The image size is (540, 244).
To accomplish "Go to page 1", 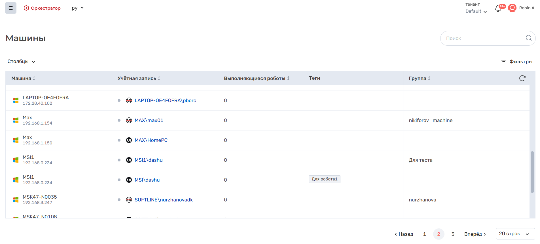I will 424,234.
